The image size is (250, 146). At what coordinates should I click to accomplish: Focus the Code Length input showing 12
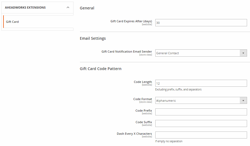click(201, 83)
